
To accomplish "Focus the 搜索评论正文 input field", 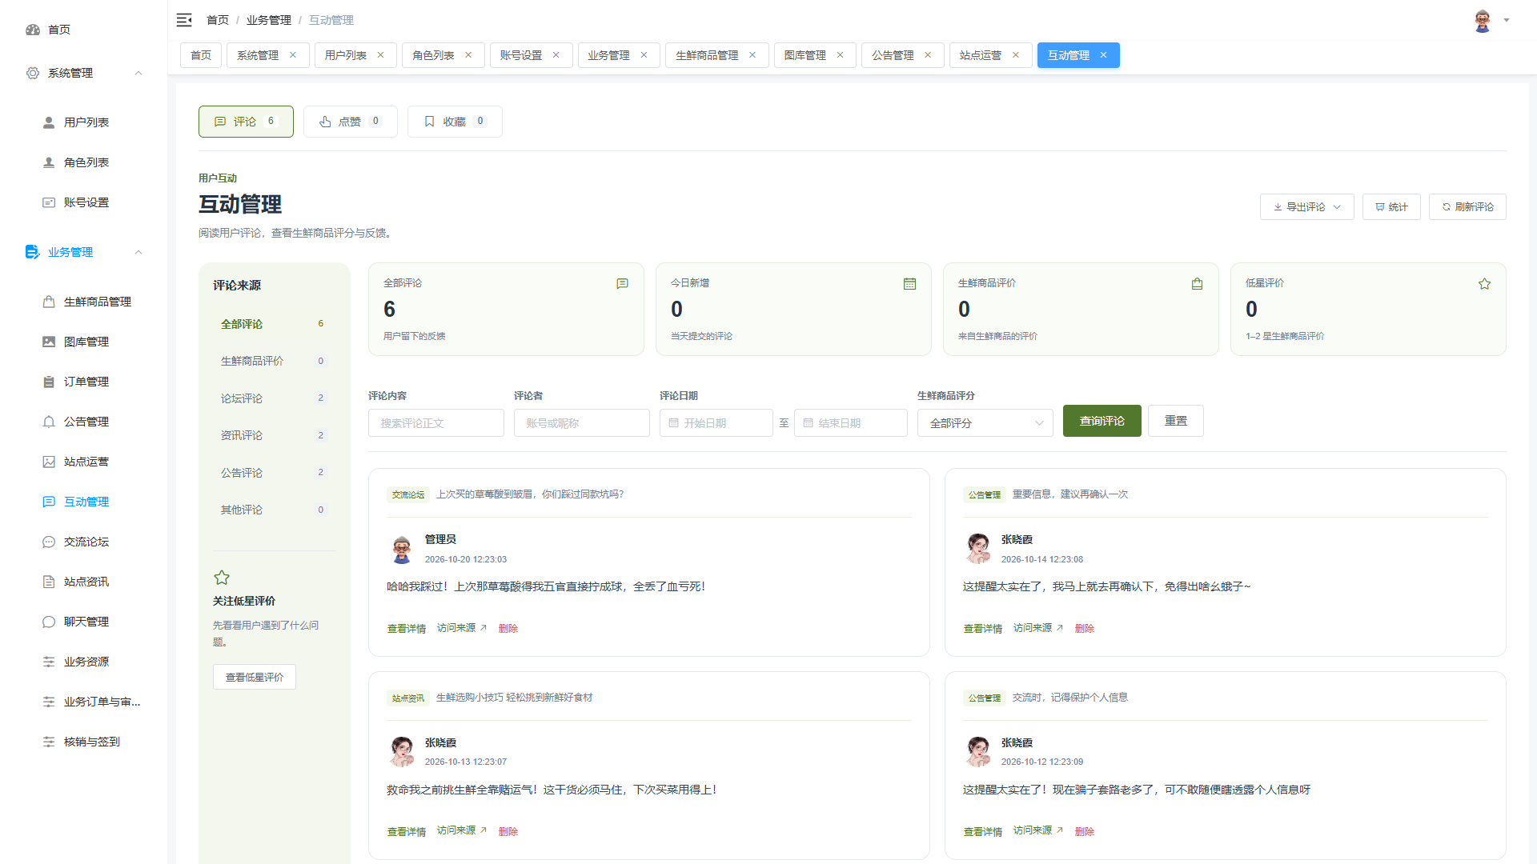I will (436, 423).
